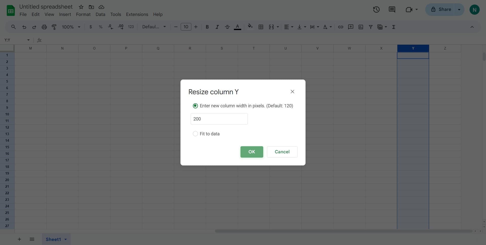Create a filter with toolbar icon
This screenshot has width=486, height=245.
(x=371, y=27)
